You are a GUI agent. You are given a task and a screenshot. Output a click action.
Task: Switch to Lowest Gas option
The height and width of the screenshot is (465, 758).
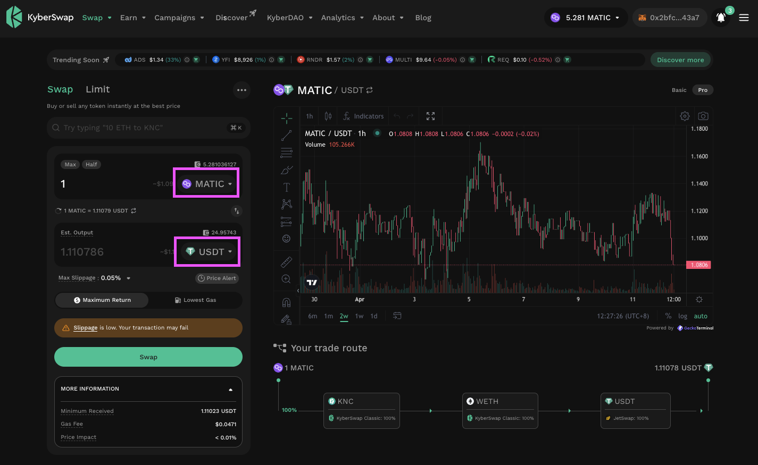(x=195, y=300)
